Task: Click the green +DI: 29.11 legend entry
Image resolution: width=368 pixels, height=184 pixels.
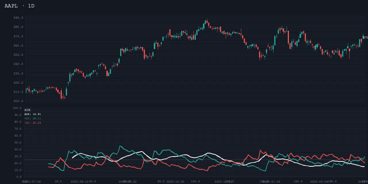Action: click(x=32, y=118)
